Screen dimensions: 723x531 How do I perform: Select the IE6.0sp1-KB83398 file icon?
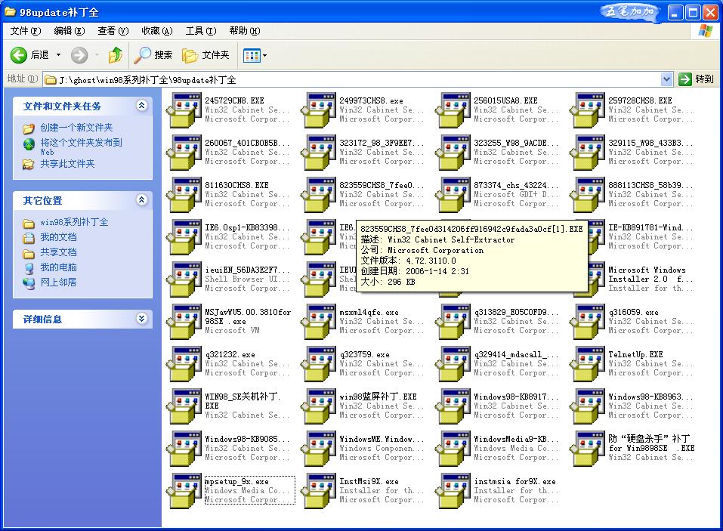184,237
